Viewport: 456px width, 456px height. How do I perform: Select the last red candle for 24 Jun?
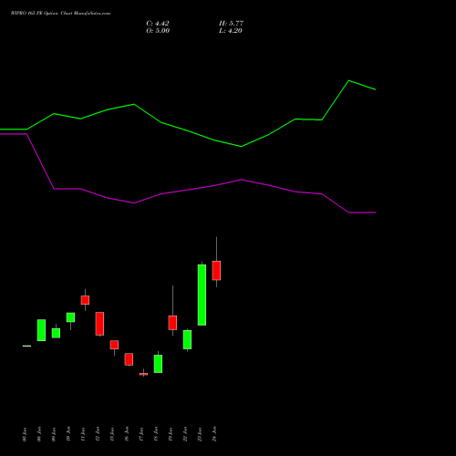[x=216, y=270]
